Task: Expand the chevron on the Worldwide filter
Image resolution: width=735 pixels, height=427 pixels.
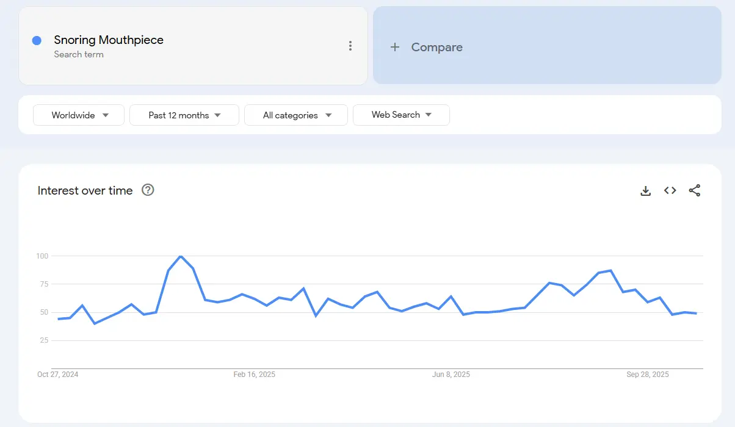Action: (107, 115)
